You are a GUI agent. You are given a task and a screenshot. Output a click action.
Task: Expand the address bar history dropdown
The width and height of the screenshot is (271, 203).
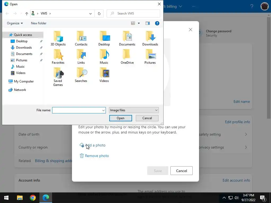91,14
